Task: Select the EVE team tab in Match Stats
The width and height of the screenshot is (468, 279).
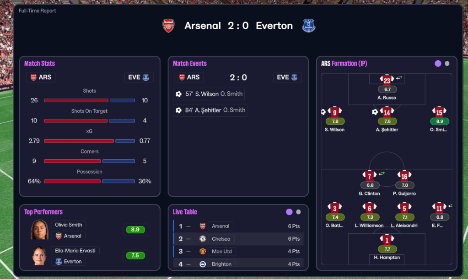Action: [139, 77]
